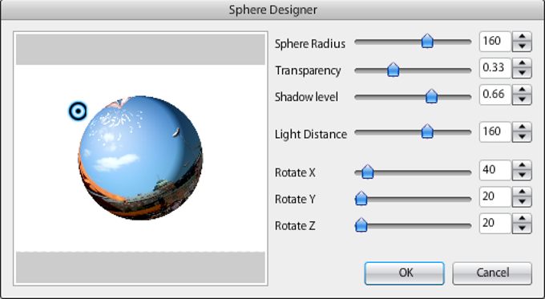Viewport: 545px width, 299px height.
Task: Focus the Rotate X value field showing 40
Action: [x=495, y=170]
